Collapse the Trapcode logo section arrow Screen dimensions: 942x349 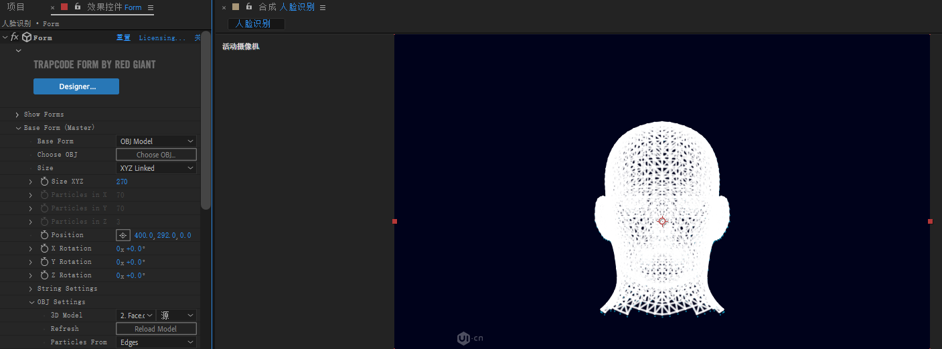pyautogui.click(x=18, y=50)
